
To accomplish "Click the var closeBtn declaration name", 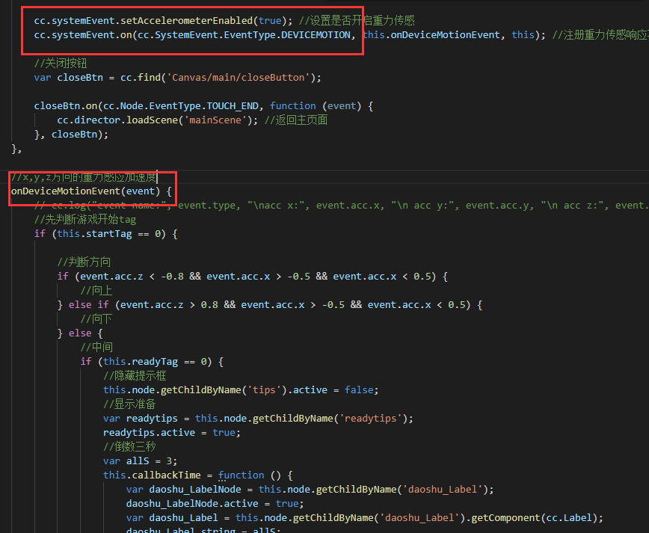I will pyautogui.click(x=80, y=78).
